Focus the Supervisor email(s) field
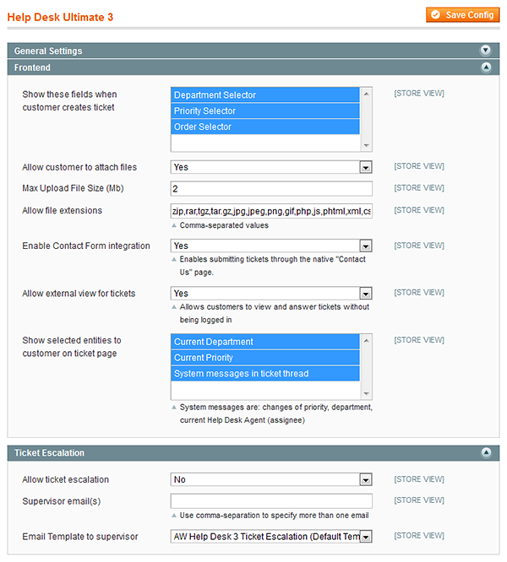This screenshot has width=507, height=562. 271,501
